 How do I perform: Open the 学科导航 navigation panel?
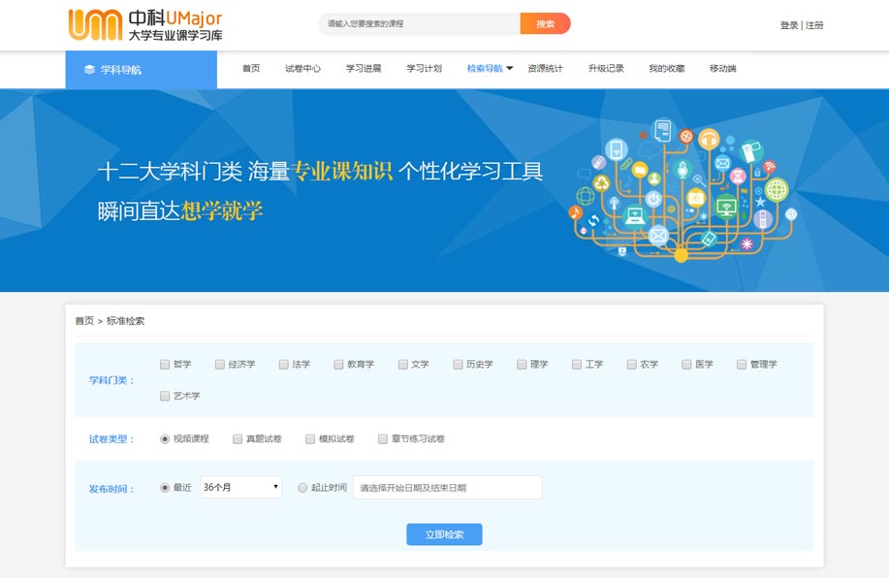click(142, 70)
